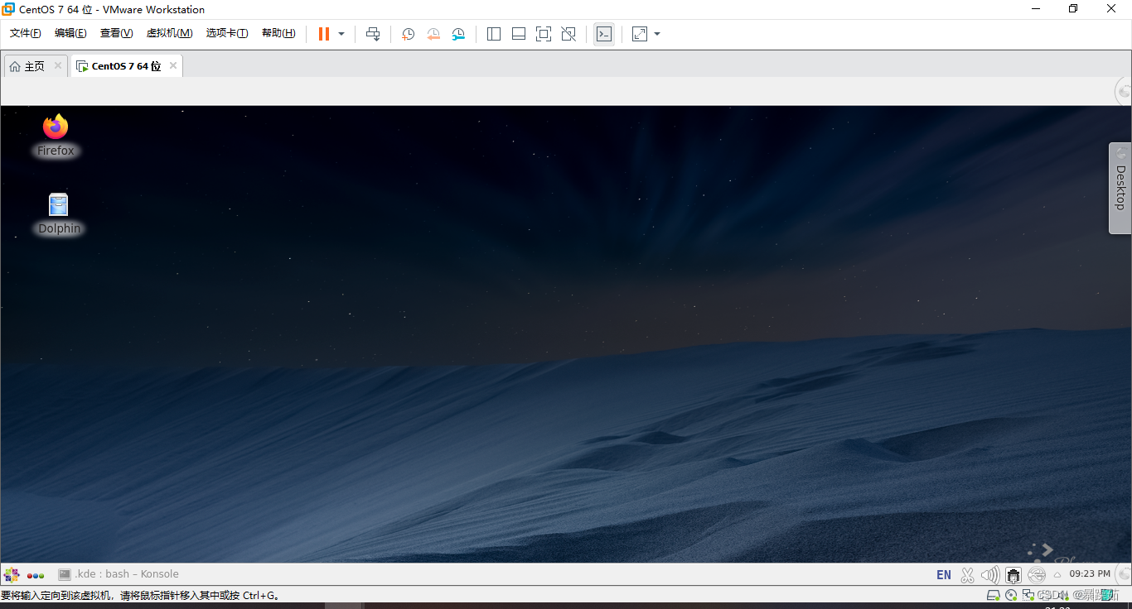Image resolution: width=1132 pixels, height=609 pixels.
Task: Enter full screen mode
Action: click(x=544, y=34)
